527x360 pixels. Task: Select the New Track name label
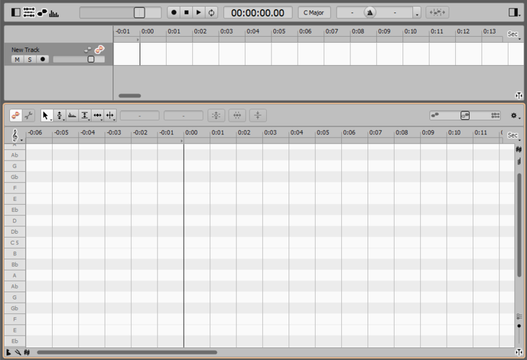pyautogui.click(x=25, y=50)
